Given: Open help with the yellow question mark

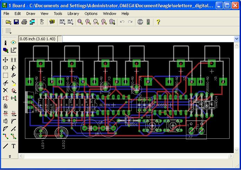Looking at the screenshot, I should point(158,22).
